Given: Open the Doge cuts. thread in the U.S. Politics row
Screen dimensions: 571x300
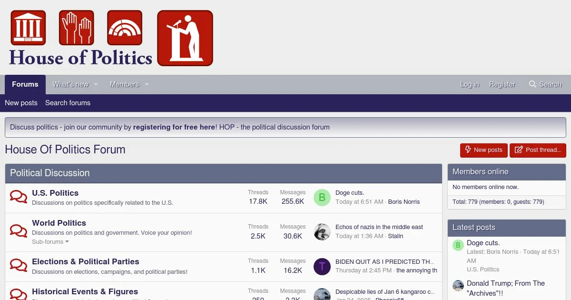Looking at the screenshot, I should (350, 193).
